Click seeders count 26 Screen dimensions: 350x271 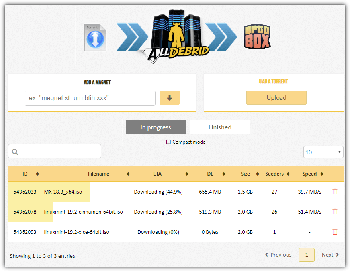point(274,212)
